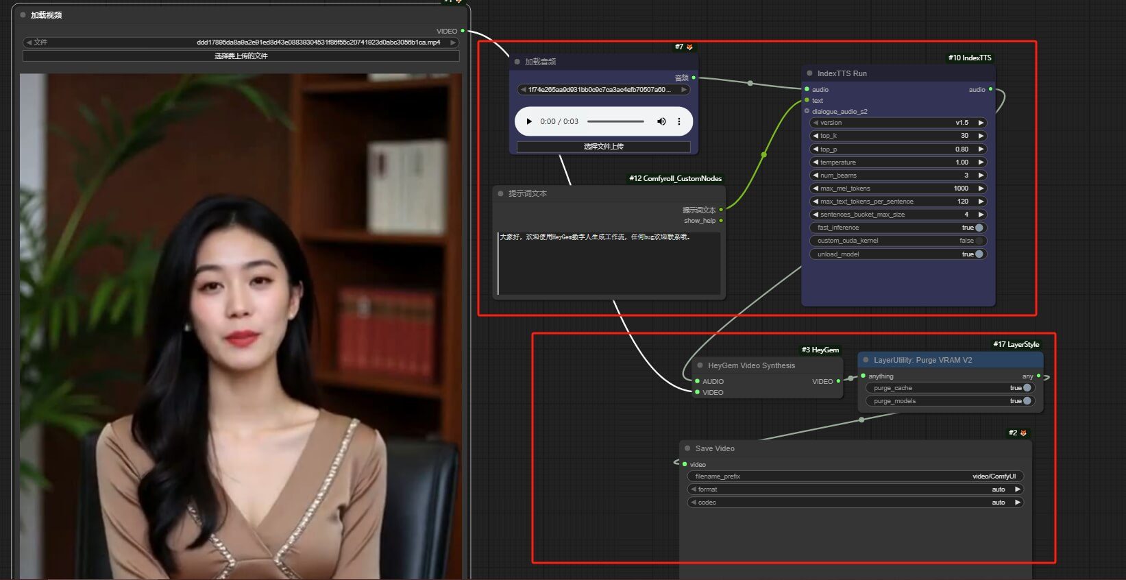Click the AUDIO input port on HeyGem node
Screen dimensions: 1126x580
(698, 381)
